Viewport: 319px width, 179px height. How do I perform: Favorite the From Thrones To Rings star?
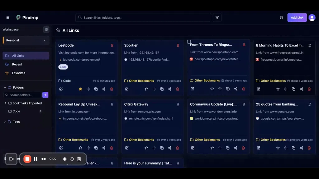[x=212, y=89]
